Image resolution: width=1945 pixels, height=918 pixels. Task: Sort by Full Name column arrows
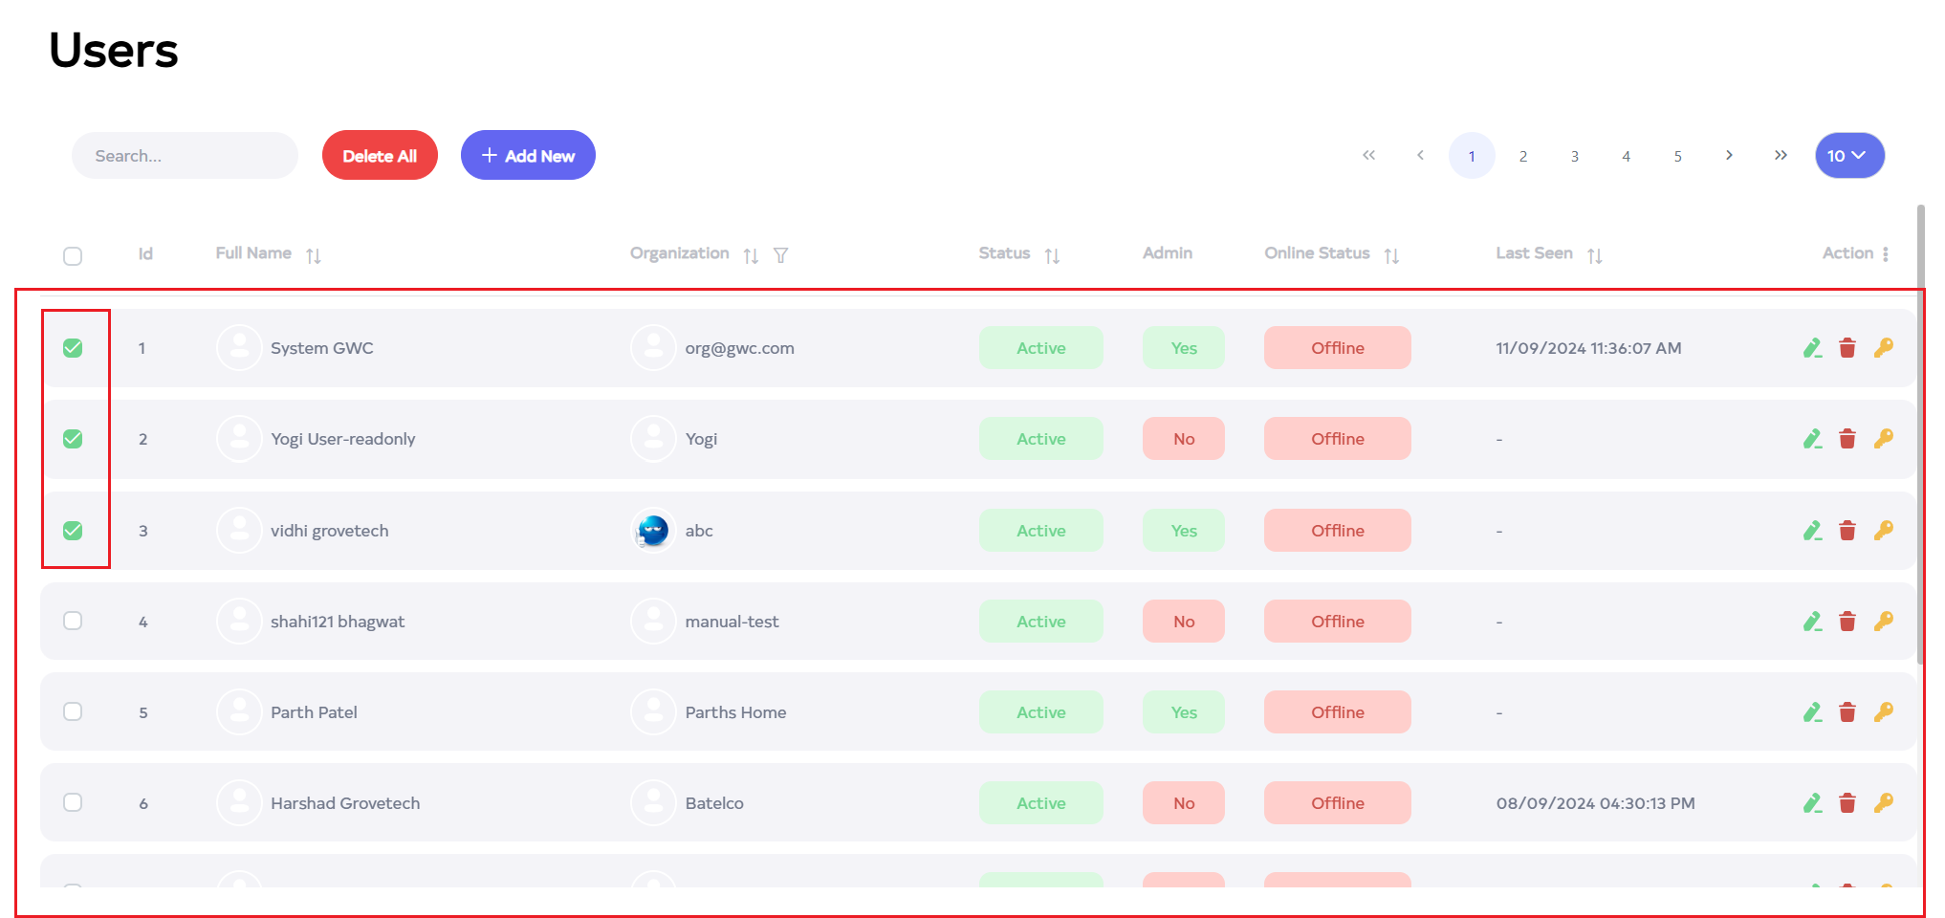[314, 255]
